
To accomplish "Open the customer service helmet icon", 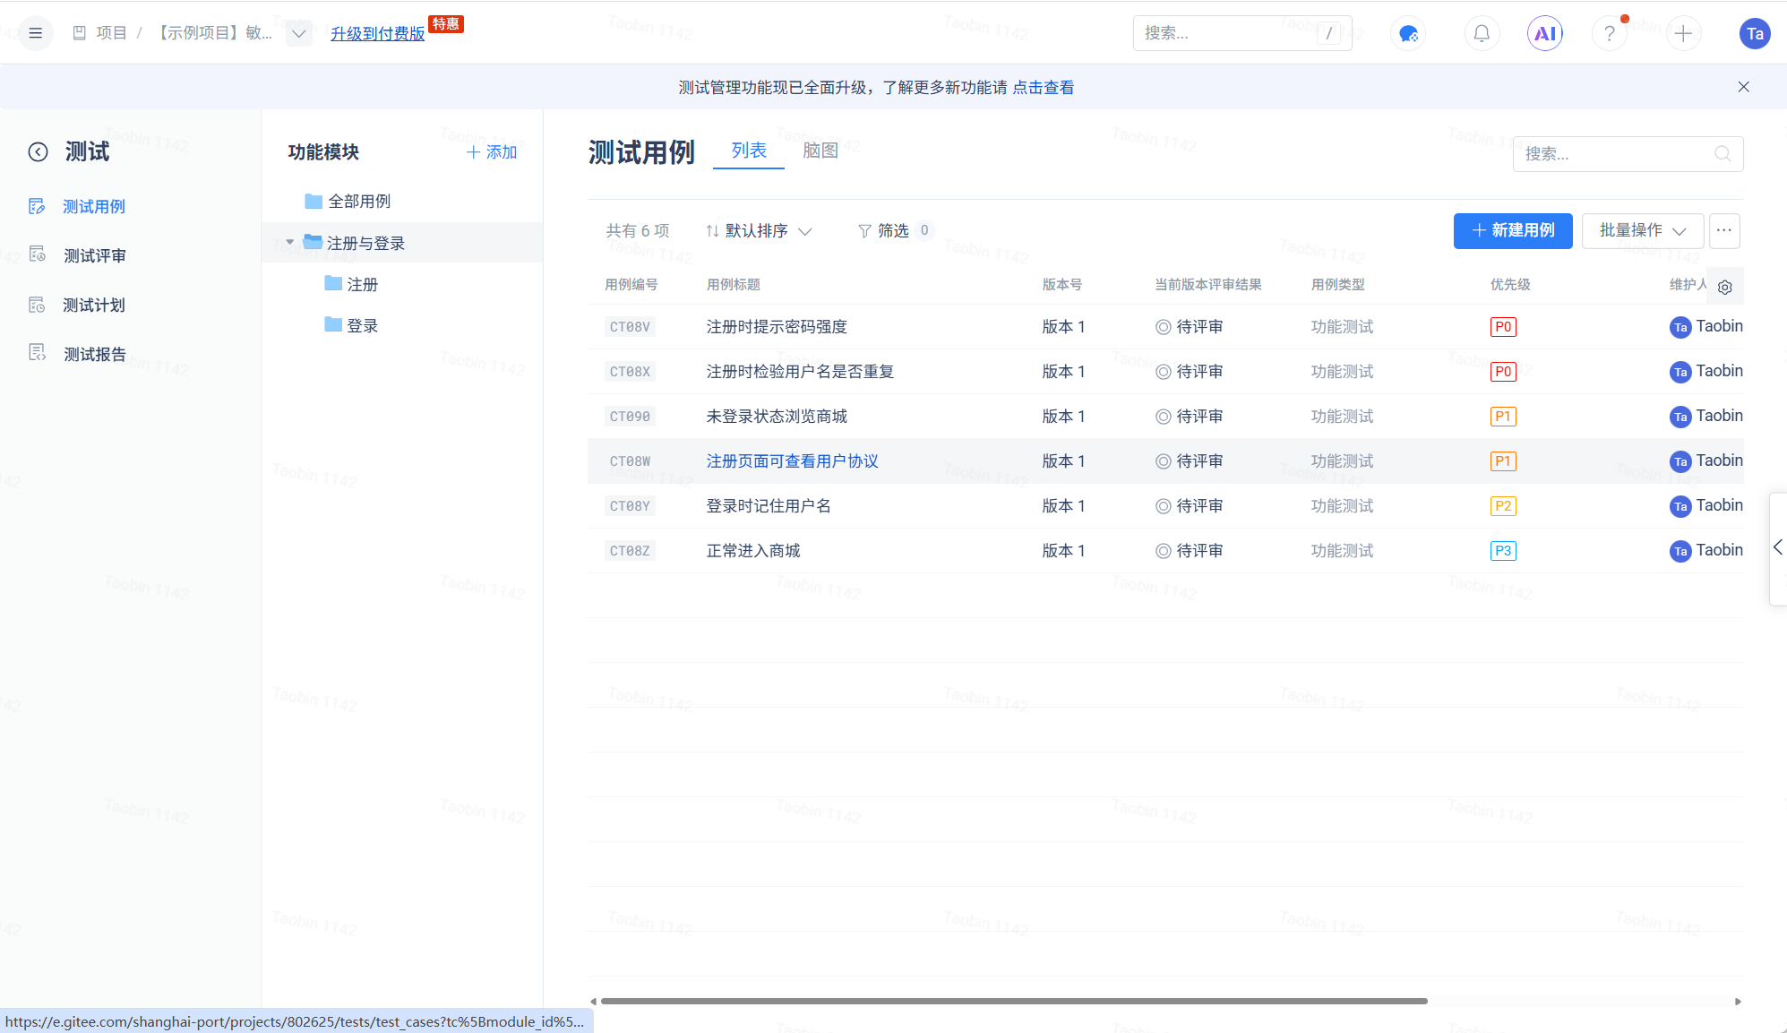I will pos(1407,33).
